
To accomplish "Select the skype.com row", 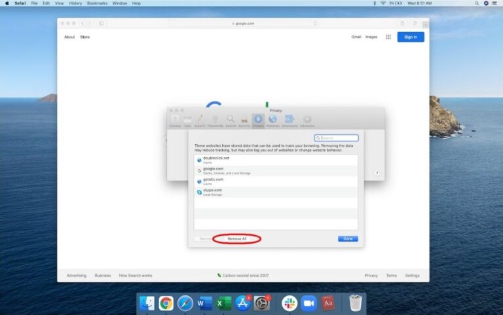I will tap(276, 192).
